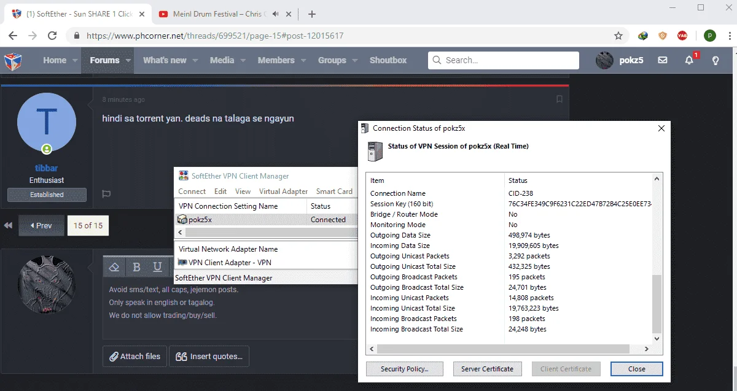Click the status list scrollbar up arrow

[x=656, y=179]
